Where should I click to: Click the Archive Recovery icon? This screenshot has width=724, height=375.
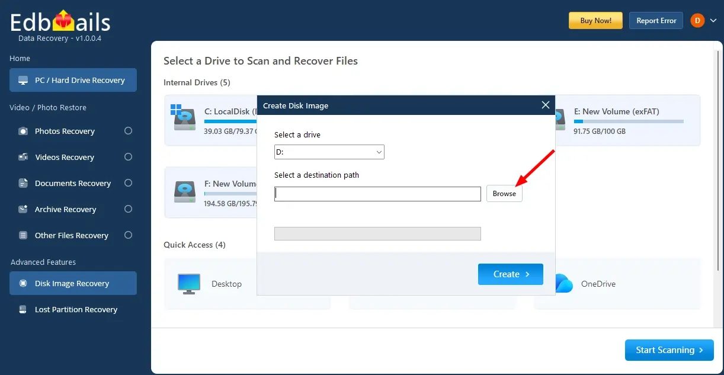click(x=23, y=209)
